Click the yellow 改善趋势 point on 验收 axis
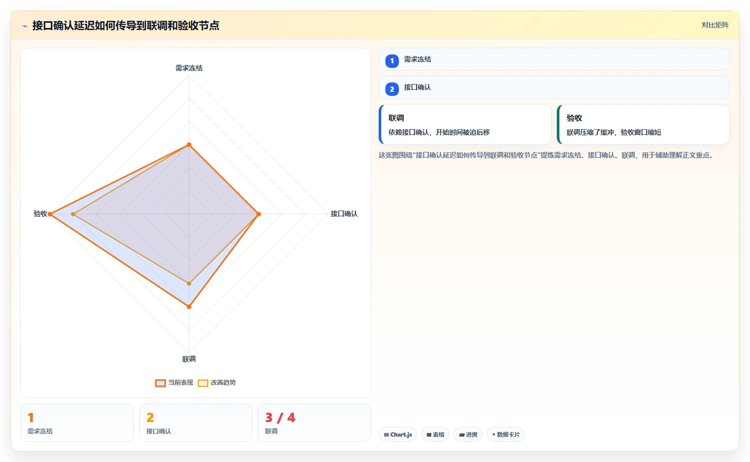750x462 pixels. (73, 214)
